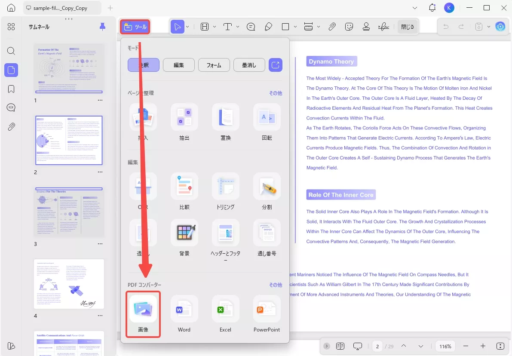Expand cursor tool dropdown arrow

point(187,27)
